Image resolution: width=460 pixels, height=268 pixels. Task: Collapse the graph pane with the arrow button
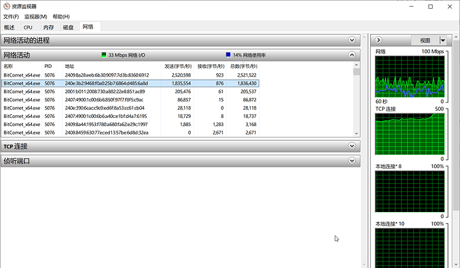click(x=378, y=40)
